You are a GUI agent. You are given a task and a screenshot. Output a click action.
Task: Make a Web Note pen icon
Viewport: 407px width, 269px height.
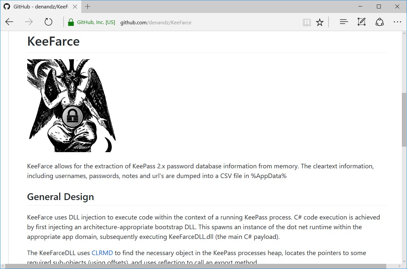pos(361,22)
